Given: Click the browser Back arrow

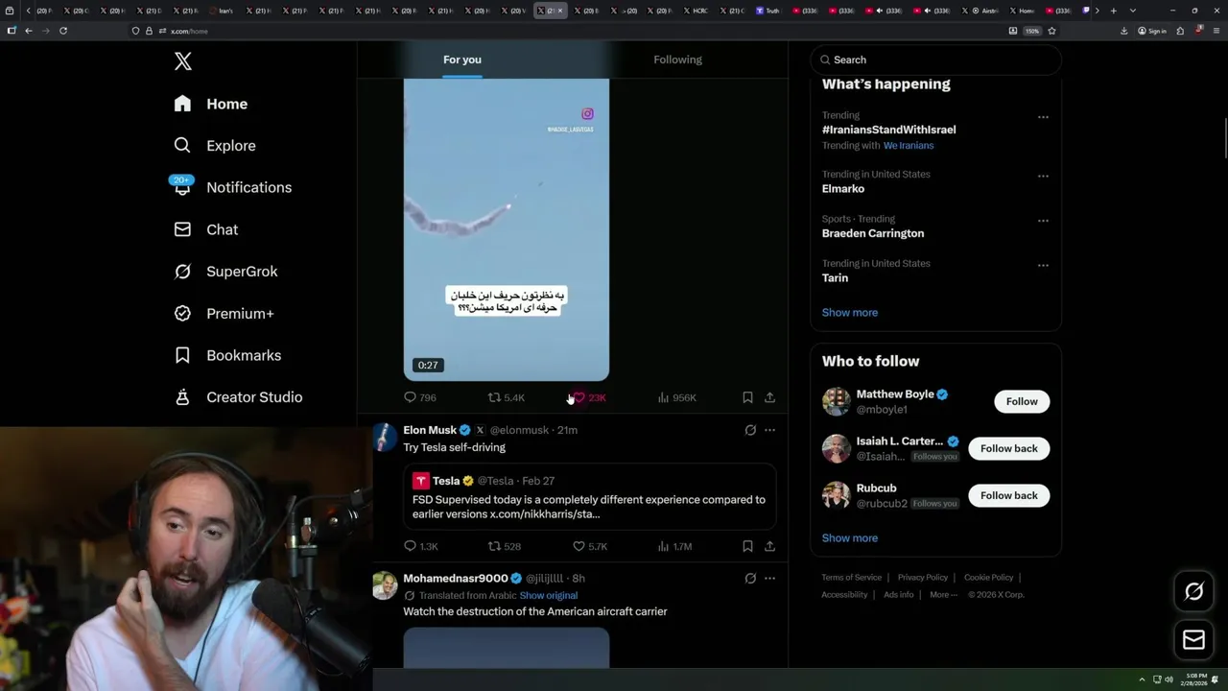Looking at the screenshot, I should (x=29, y=31).
